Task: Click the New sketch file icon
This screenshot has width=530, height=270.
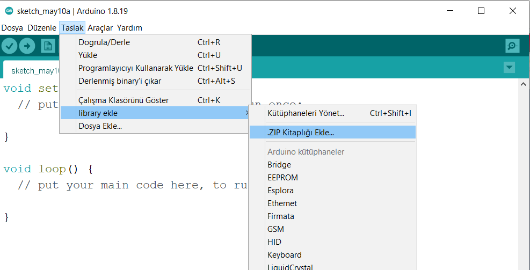Action: 48,46
